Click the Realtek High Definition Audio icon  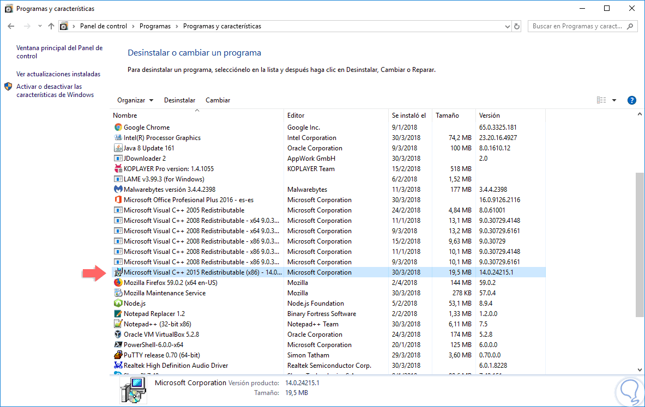pyautogui.click(x=118, y=366)
